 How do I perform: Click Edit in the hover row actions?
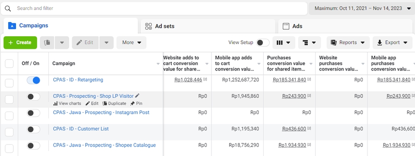(92, 103)
